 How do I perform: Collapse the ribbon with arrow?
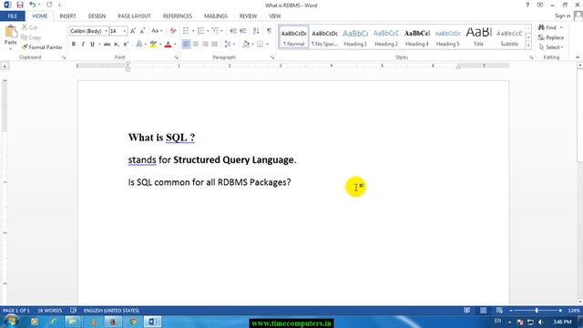pos(578,57)
